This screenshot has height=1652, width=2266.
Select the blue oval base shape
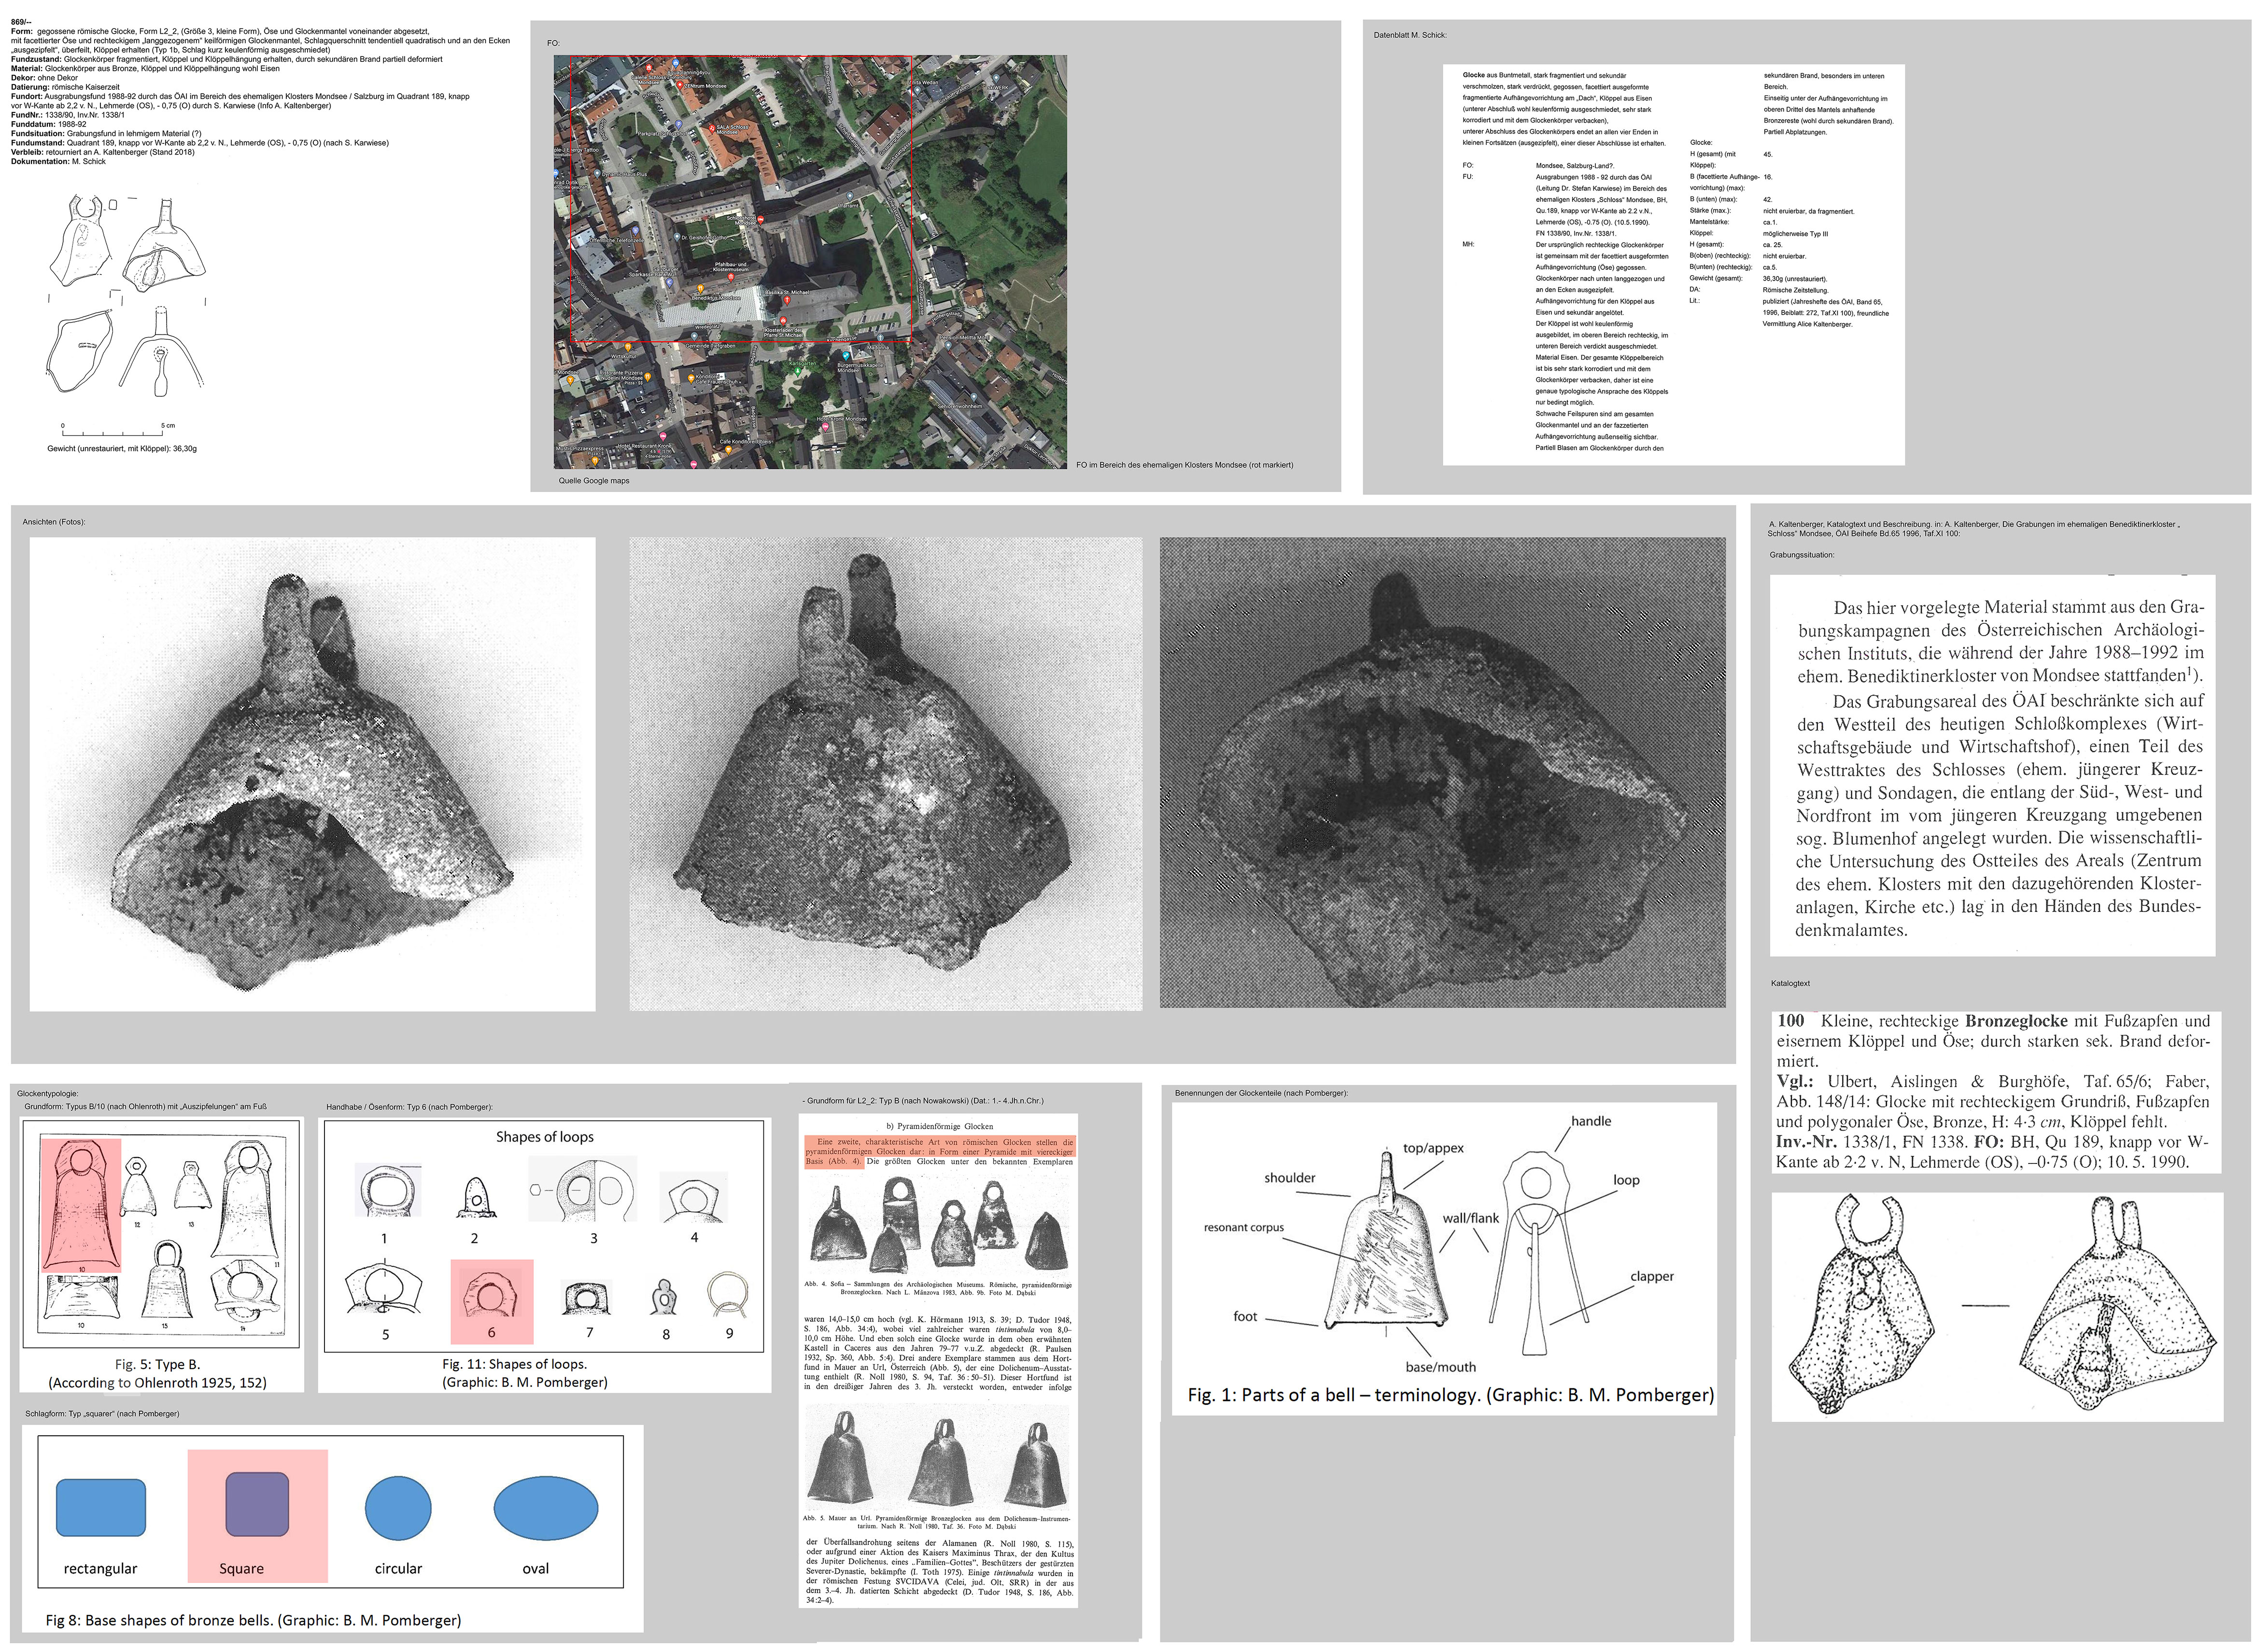545,1508
